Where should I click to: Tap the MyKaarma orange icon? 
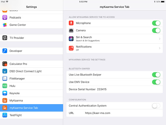[5, 101]
